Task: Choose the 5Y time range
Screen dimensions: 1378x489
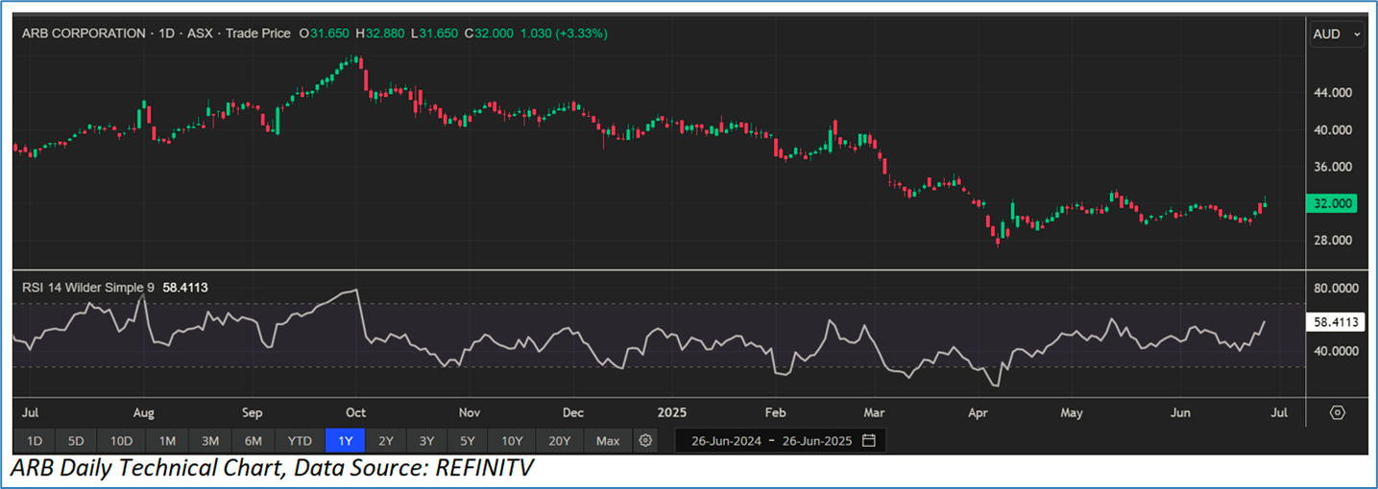Action: 467,441
